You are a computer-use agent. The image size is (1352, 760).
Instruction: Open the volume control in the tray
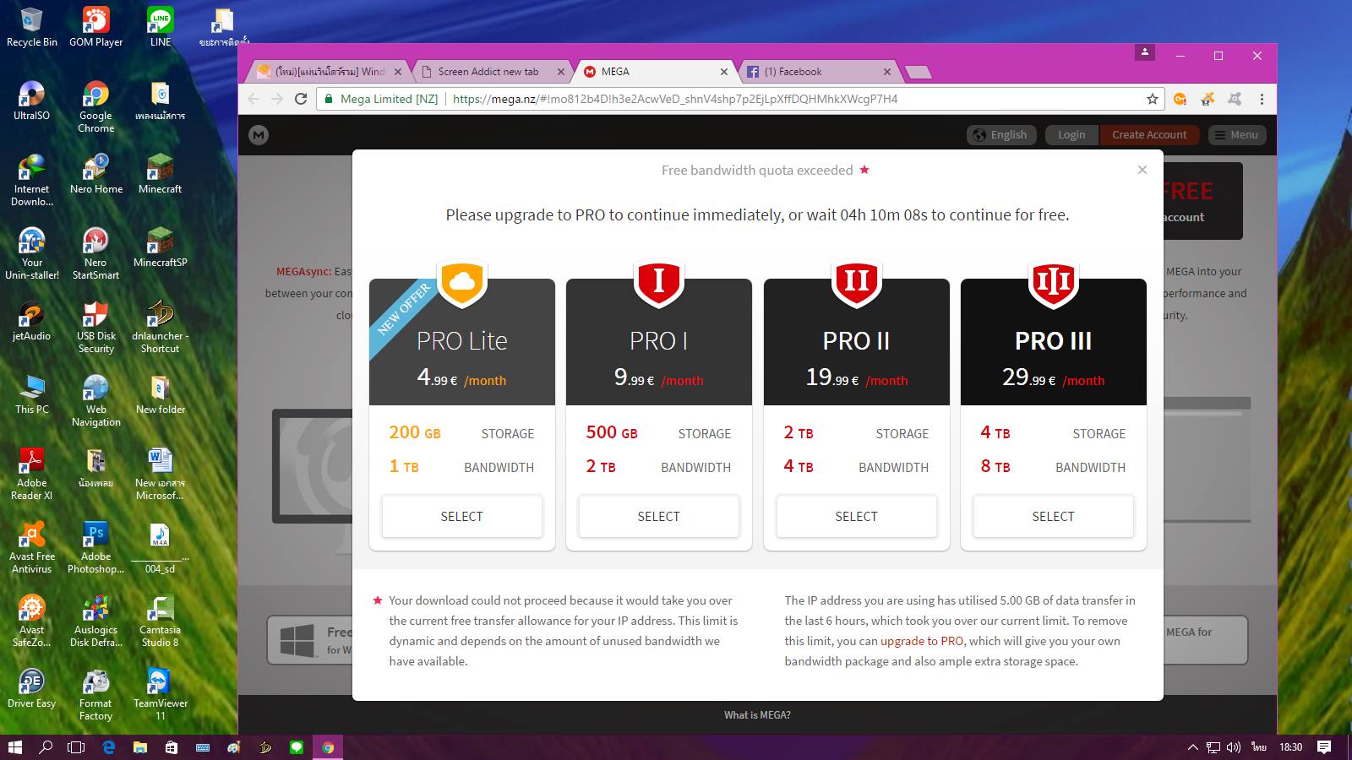click(x=1234, y=747)
